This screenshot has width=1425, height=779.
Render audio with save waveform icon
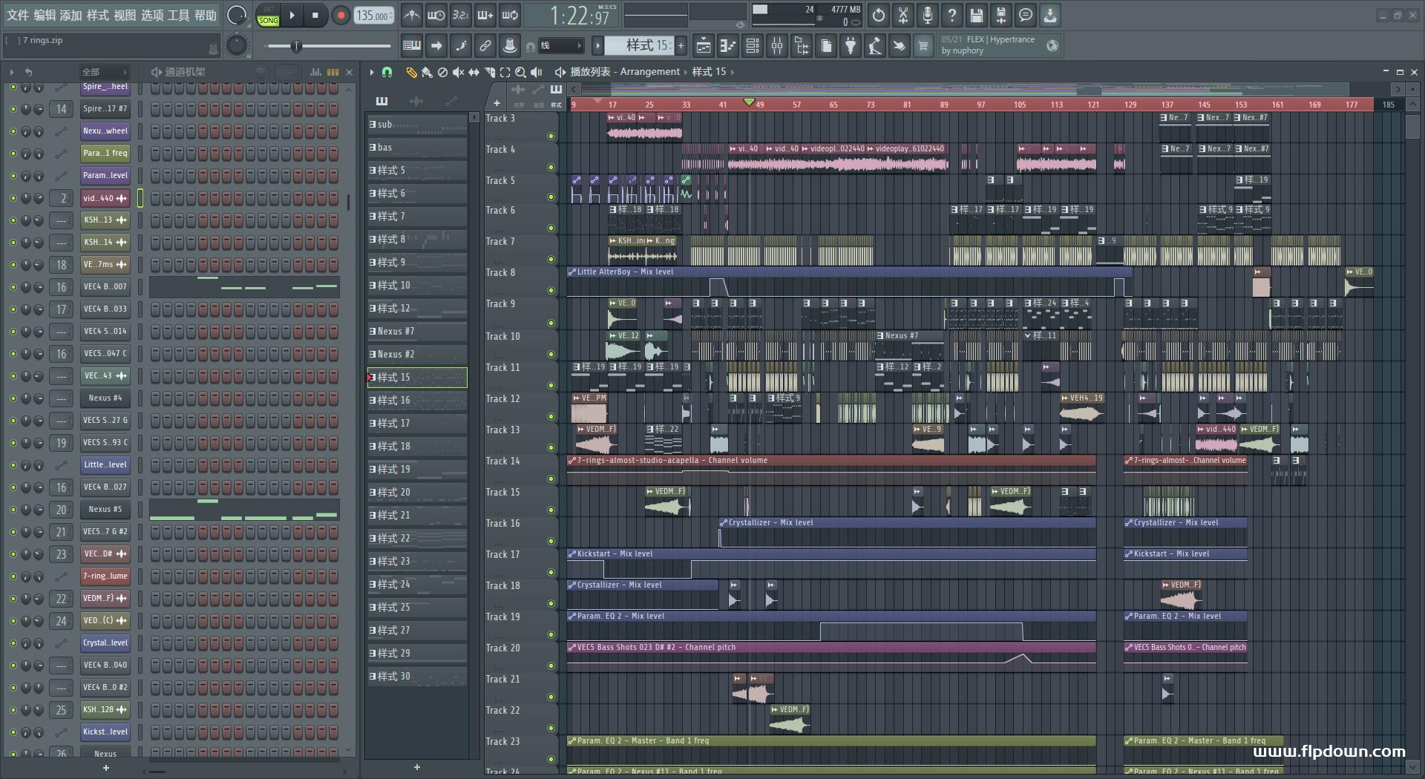pyautogui.click(x=1001, y=15)
